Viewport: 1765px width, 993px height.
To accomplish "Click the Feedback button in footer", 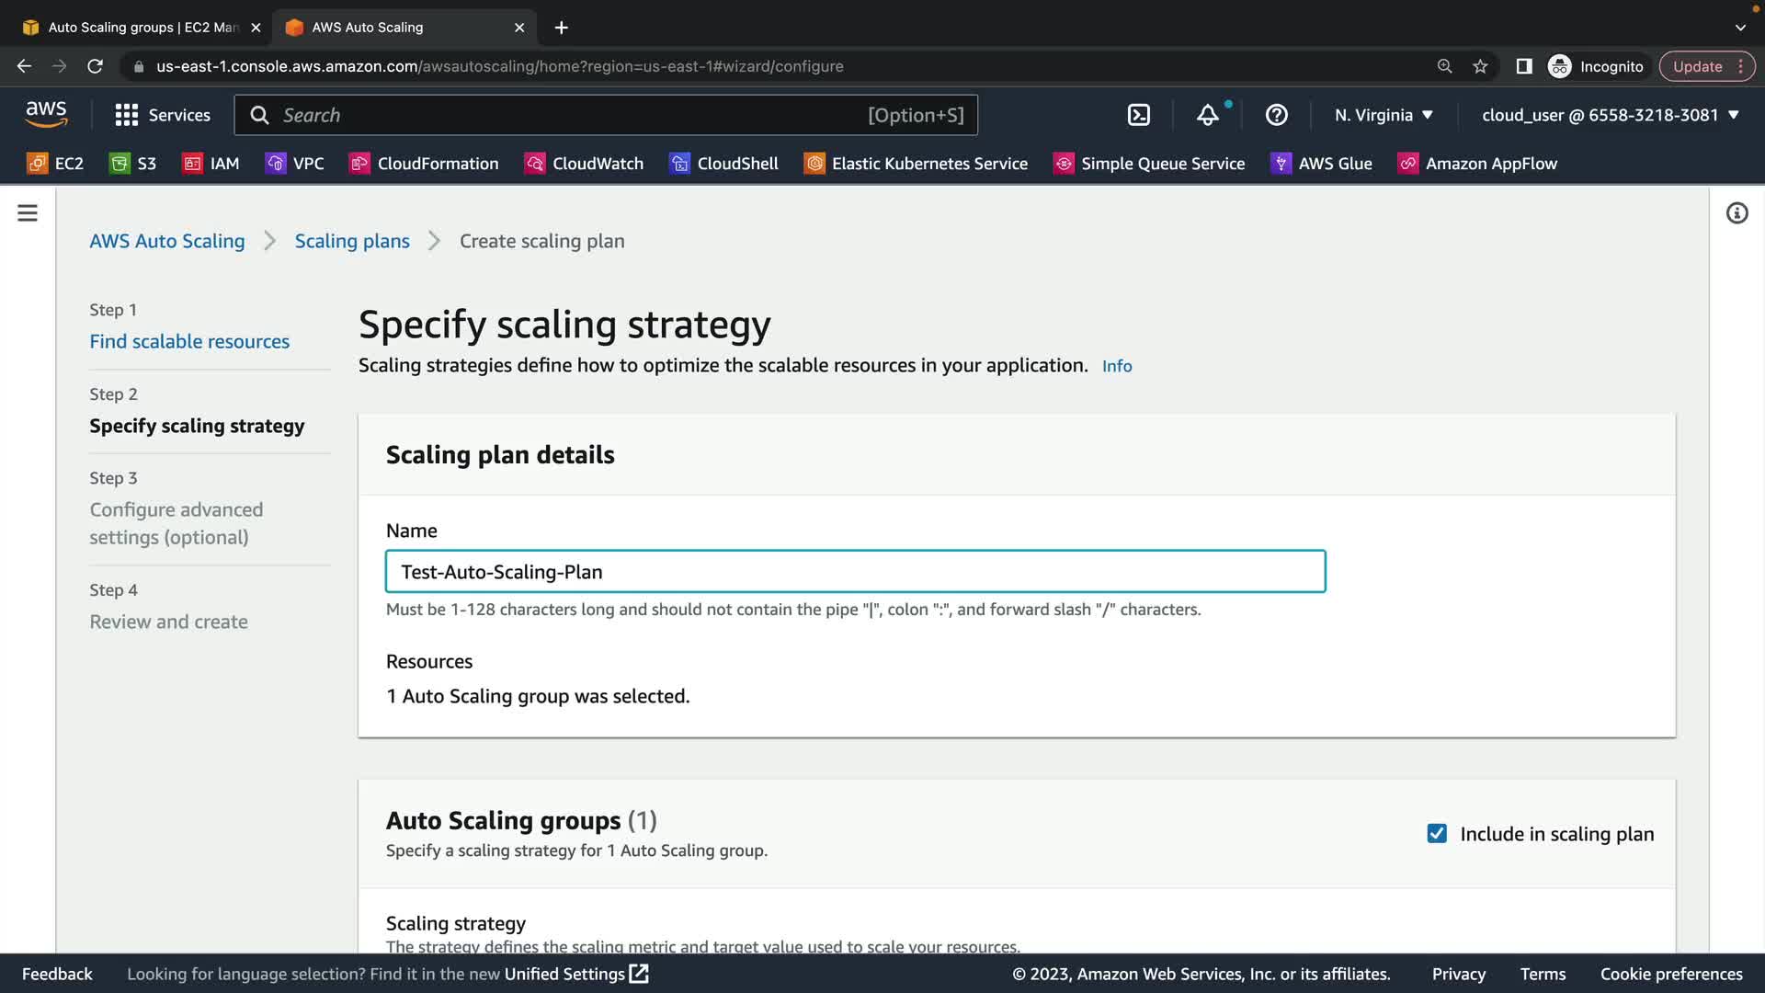I will pyautogui.click(x=57, y=974).
